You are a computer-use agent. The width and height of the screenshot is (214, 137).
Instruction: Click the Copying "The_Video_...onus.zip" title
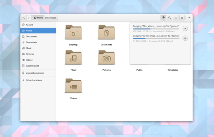[x=156, y=26]
